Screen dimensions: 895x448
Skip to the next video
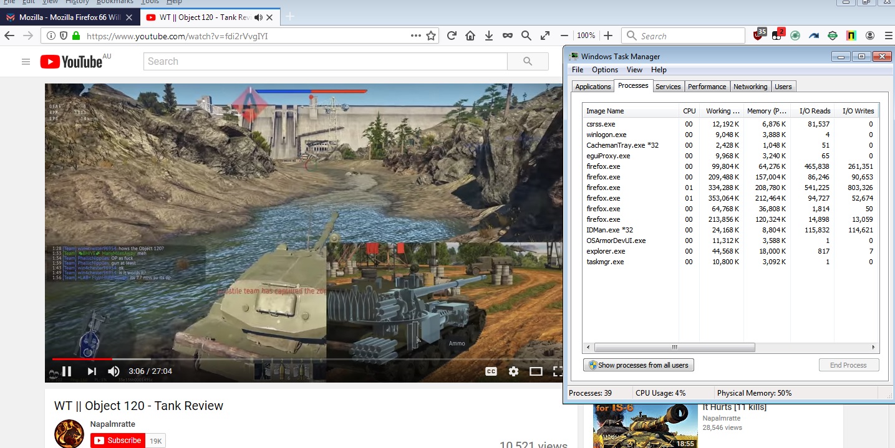92,371
